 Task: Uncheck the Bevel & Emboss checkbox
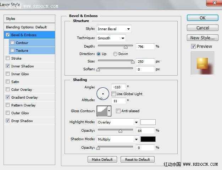click(x=8, y=35)
